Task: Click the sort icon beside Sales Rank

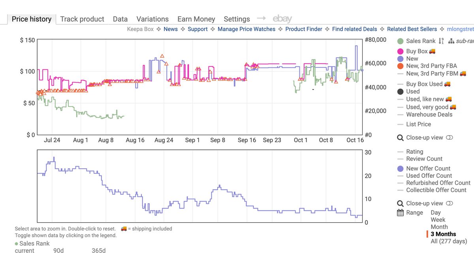Action: click(441, 41)
